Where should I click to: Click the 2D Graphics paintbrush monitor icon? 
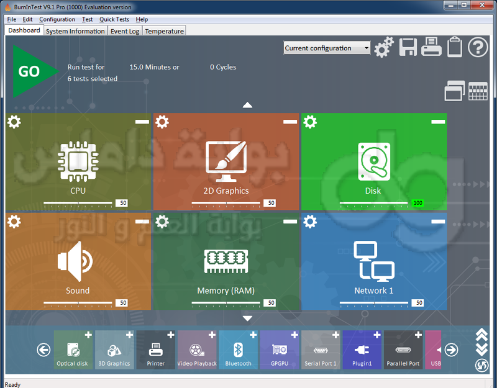(226, 161)
